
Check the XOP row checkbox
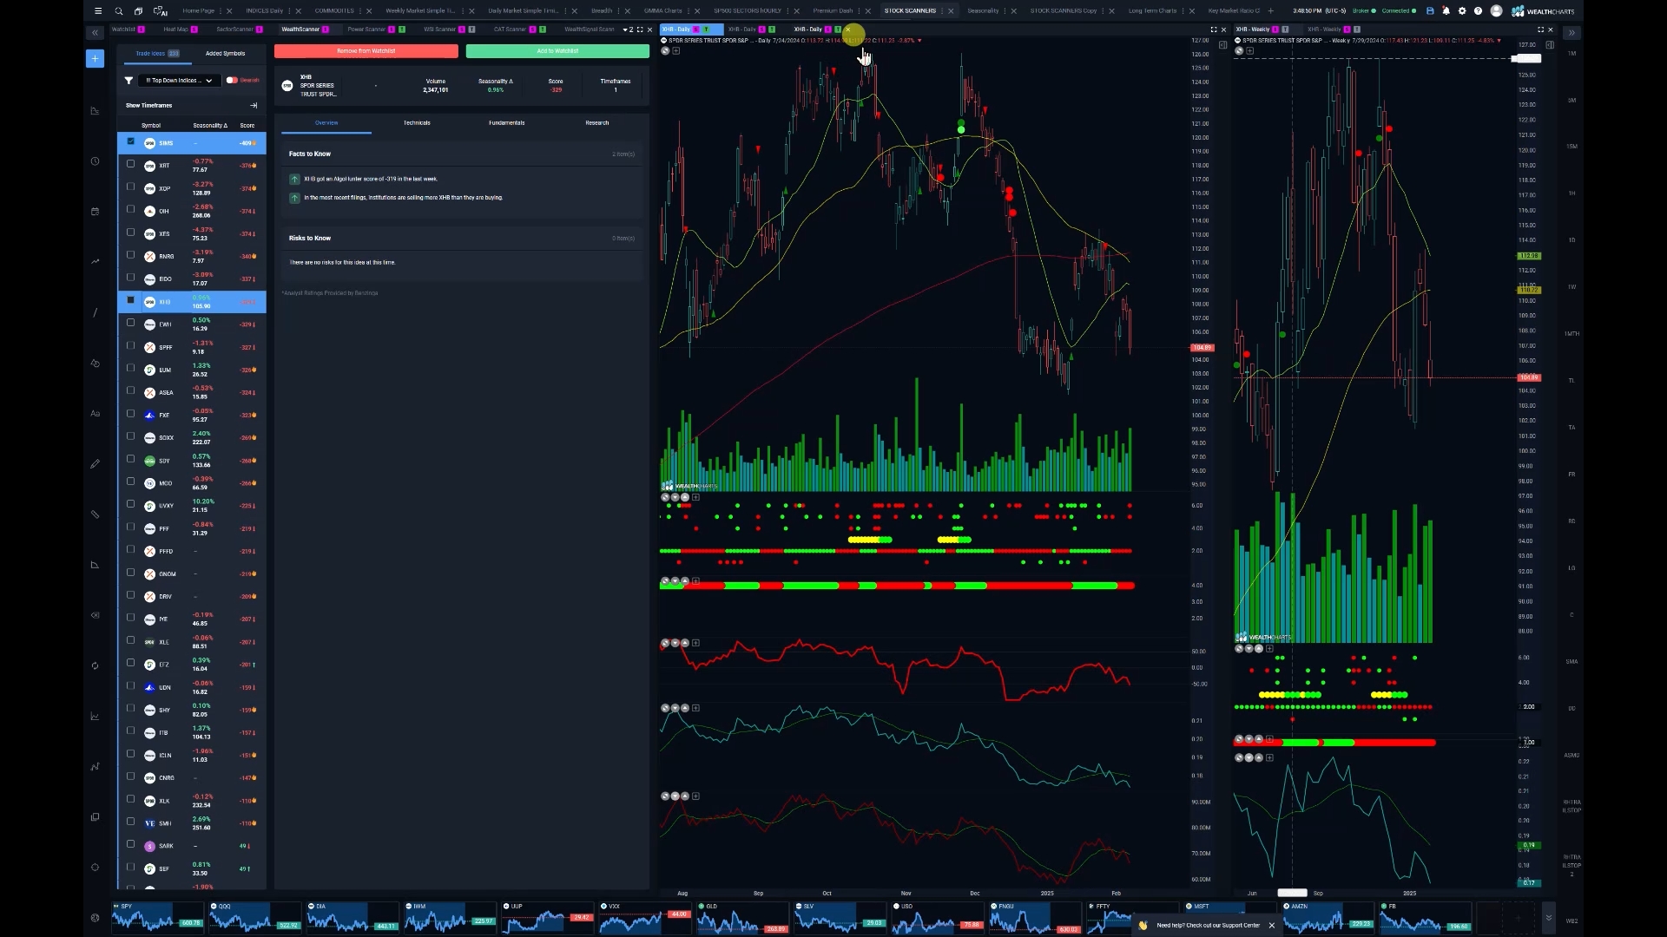point(131,187)
